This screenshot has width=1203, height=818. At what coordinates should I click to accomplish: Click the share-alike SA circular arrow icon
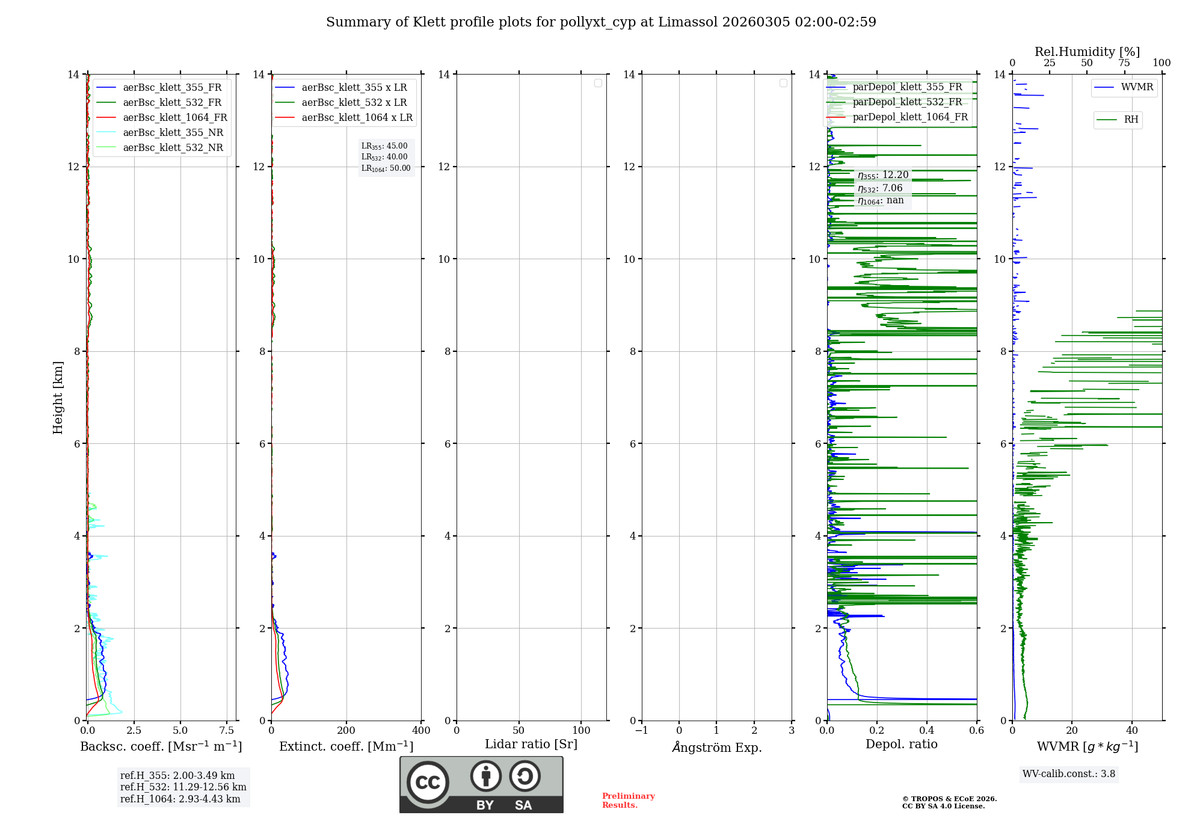pyautogui.click(x=525, y=776)
